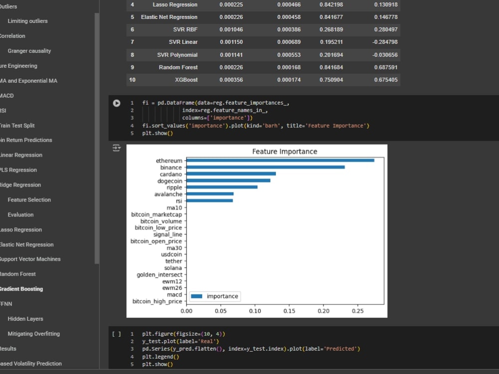Place cursor on plt.show() line in first cell
Viewport: 499px width, 374px height.
[x=158, y=133]
